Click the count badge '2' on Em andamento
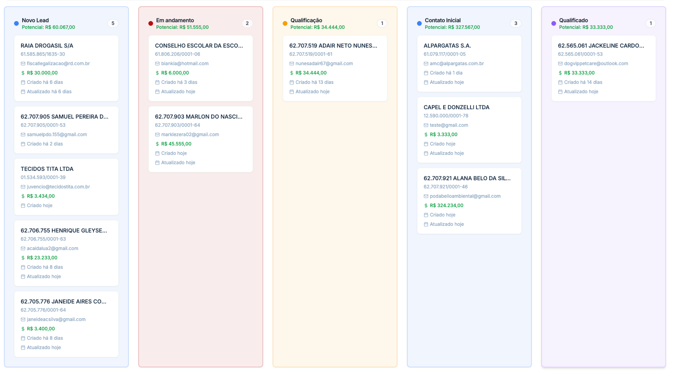Screen dimensions: 674x376 click(247, 23)
